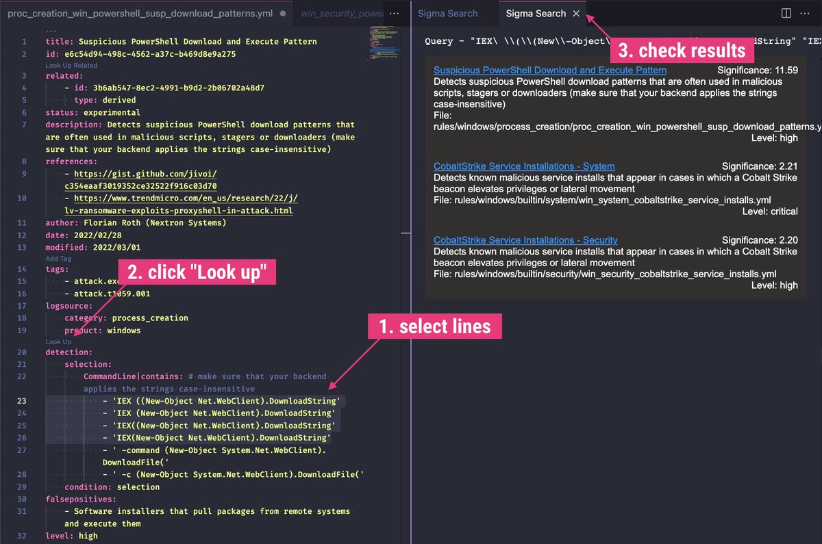The image size is (822, 544).
Task: Click the 'selection:' key under detection
Action: [x=88, y=364]
